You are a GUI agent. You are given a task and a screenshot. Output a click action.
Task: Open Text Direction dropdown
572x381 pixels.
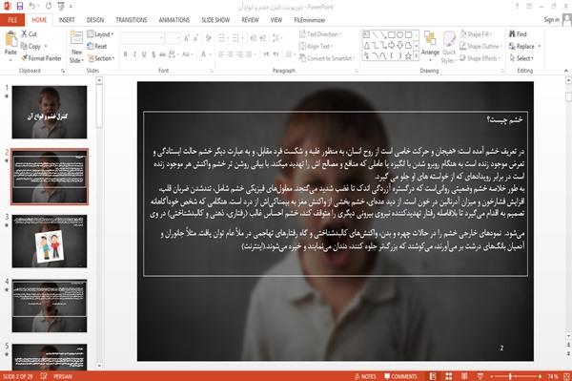pos(320,34)
